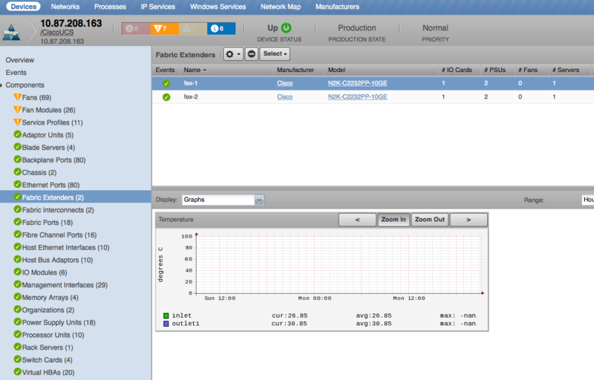Click the error events count showing 7
Viewport: 594px width, 380px height.
point(164,28)
